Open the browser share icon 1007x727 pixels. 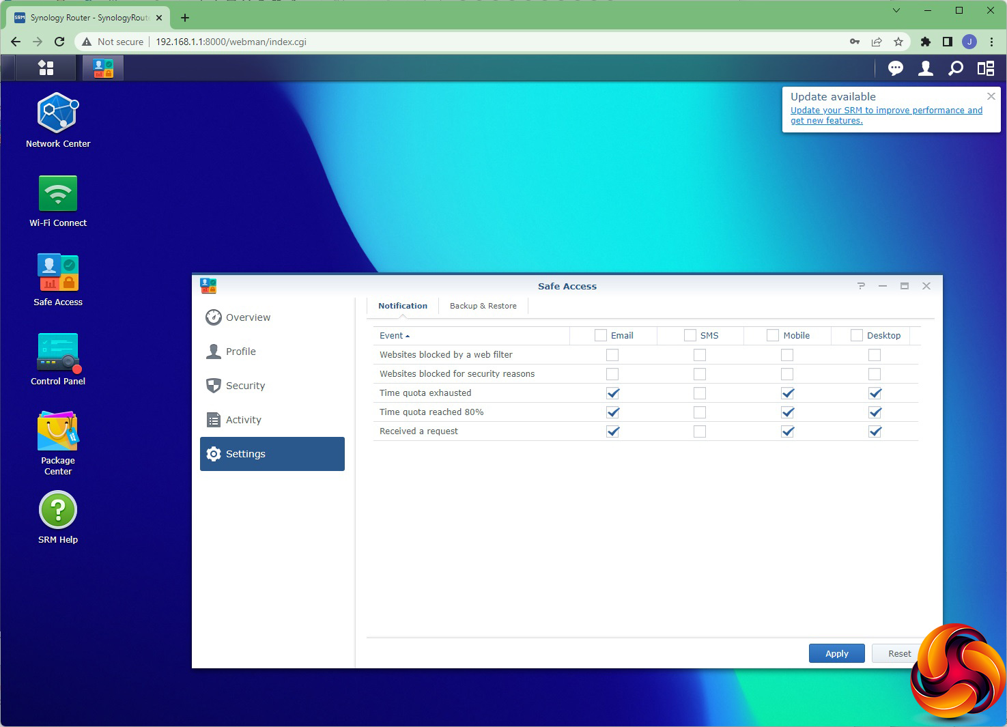877,42
